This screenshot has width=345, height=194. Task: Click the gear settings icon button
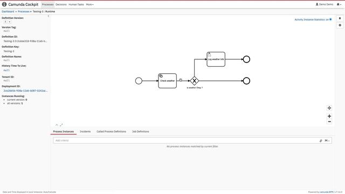340,25
